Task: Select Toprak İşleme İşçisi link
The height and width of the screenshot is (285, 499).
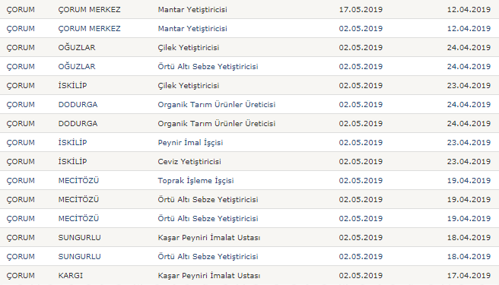Action: 195,181
